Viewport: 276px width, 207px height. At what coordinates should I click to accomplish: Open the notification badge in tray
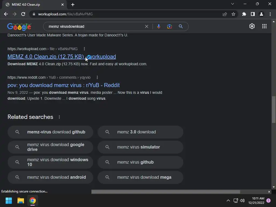[x=268, y=201]
